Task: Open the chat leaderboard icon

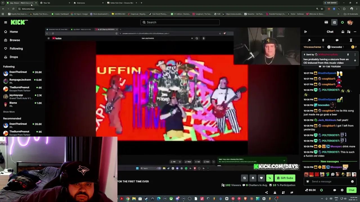Action: 343,32
